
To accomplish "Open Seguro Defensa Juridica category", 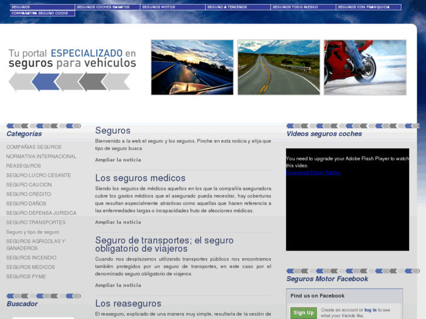I will (x=41, y=213).
